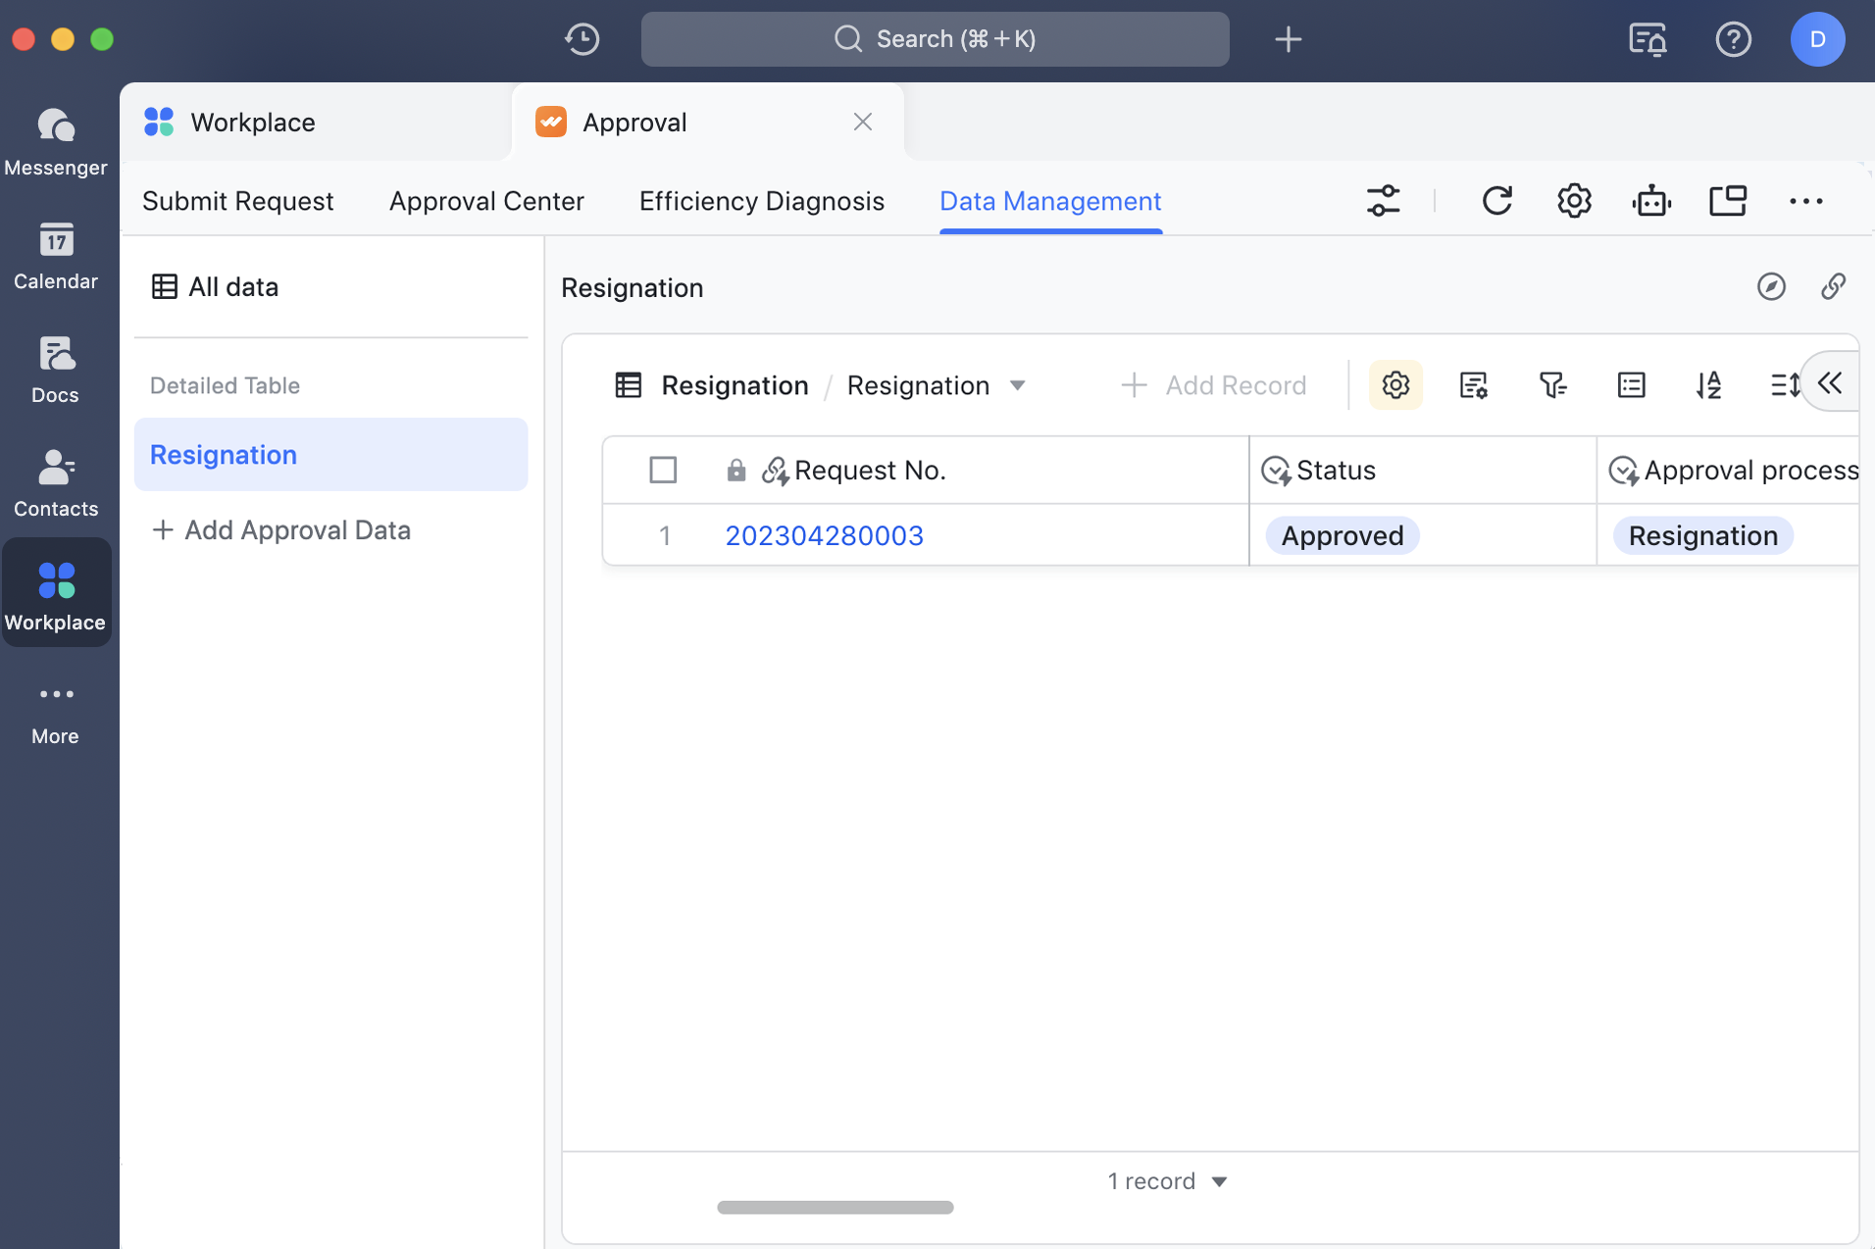Refresh data using the reload icon
The height and width of the screenshot is (1249, 1875).
pos(1496,200)
